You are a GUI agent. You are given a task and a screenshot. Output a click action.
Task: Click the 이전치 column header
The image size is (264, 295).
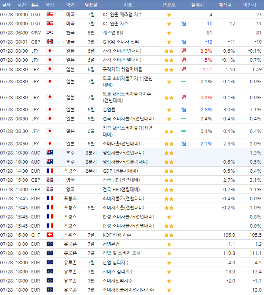(x=250, y=5)
